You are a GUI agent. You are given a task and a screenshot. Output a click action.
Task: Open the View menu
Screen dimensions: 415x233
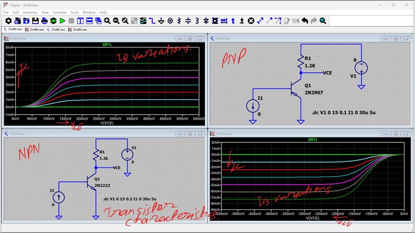point(45,12)
